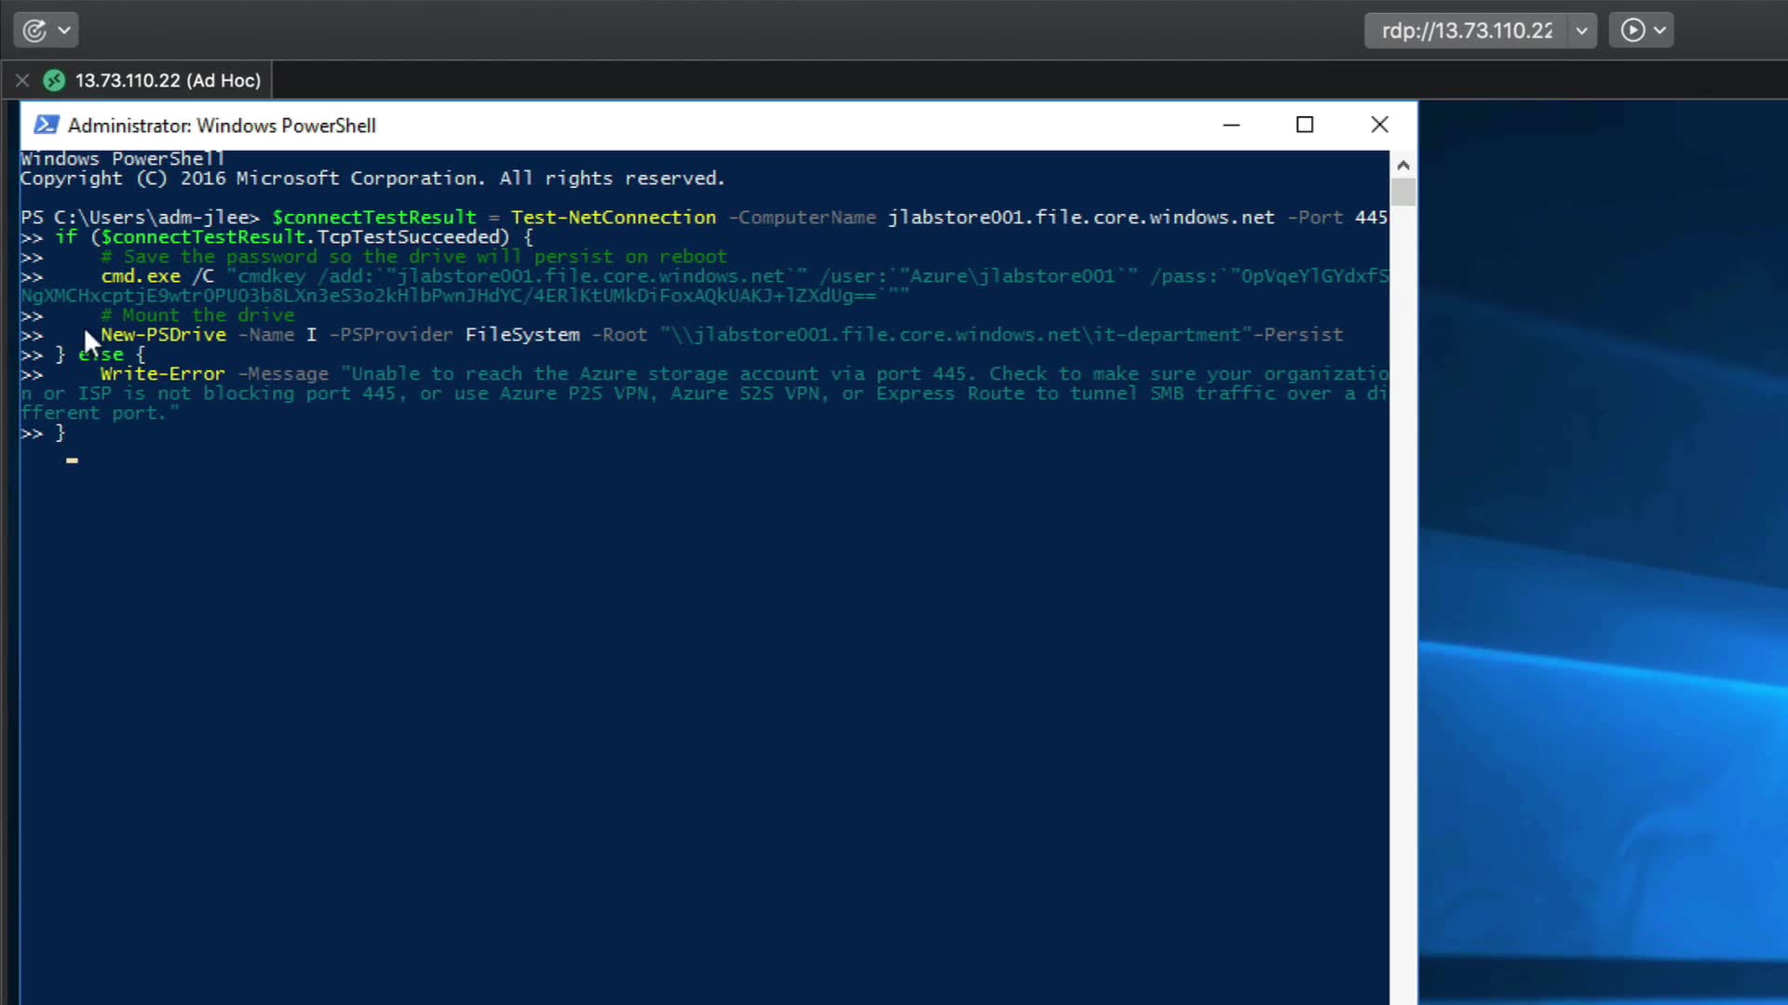1788x1005 pixels.
Task: Expand the chevron beside the connection activity icon
Action: (64, 31)
